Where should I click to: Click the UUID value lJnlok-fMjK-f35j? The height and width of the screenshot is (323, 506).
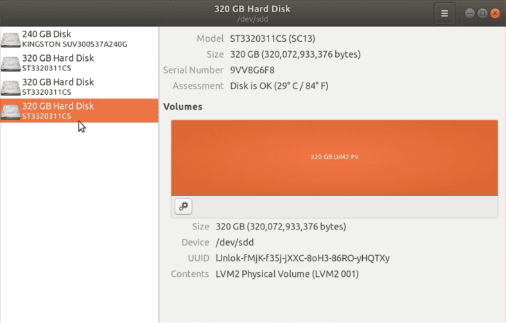302,258
